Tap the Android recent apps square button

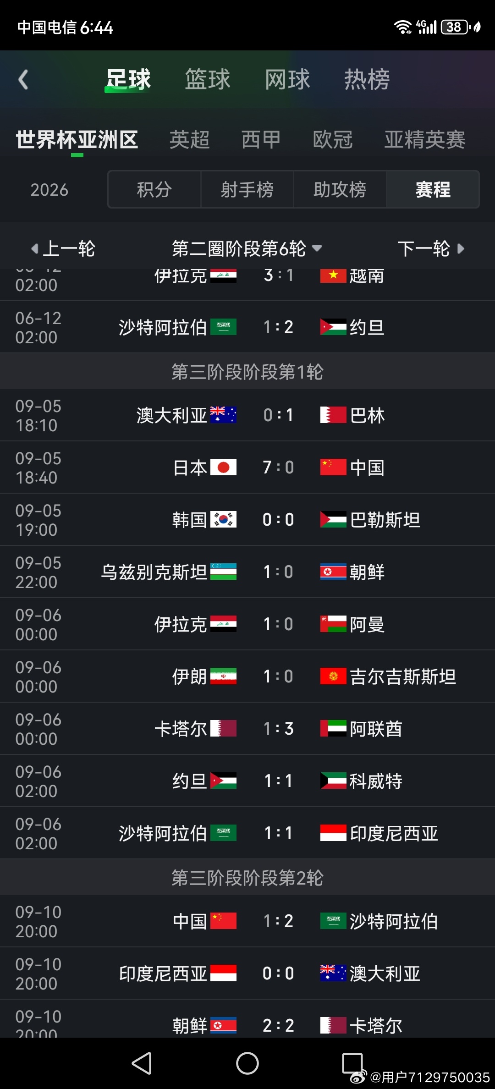(x=352, y=1063)
